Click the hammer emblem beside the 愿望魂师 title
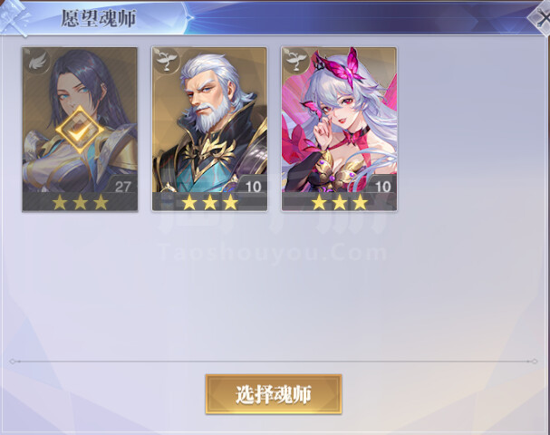 (x=14, y=17)
